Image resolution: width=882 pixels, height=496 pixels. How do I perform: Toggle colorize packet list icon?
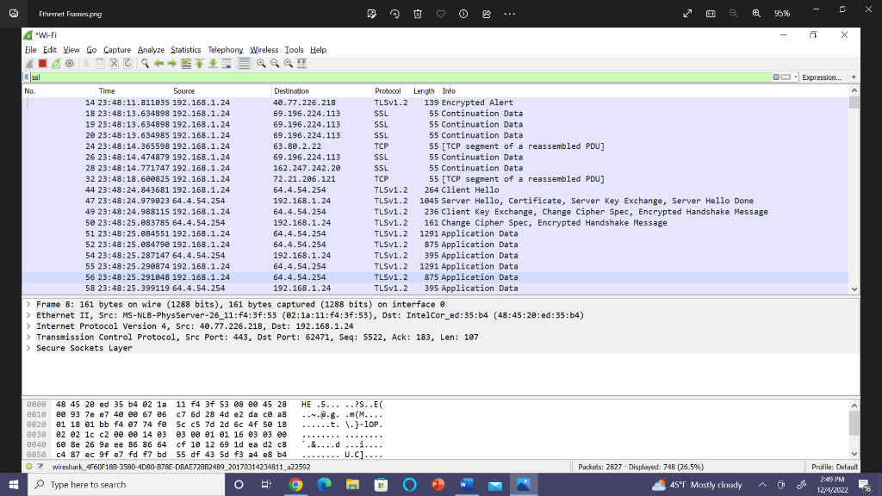pyautogui.click(x=245, y=63)
